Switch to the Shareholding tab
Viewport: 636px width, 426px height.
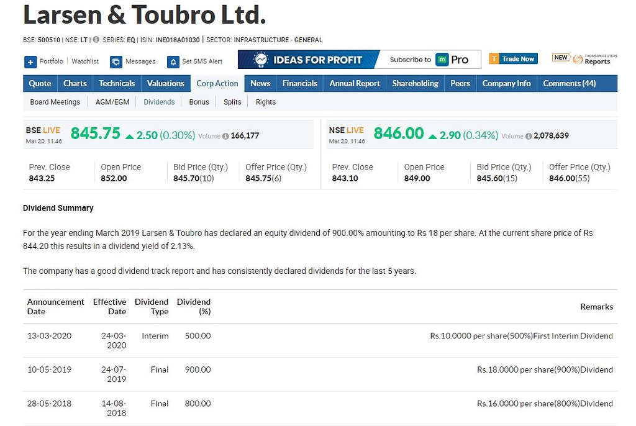pyautogui.click(x=415, y=83)
